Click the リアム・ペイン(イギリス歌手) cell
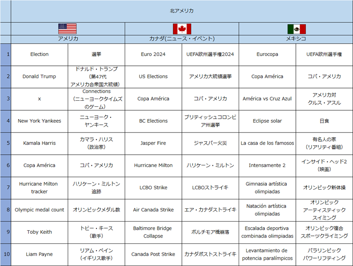353x266 pixels. (x=96, y=254)
